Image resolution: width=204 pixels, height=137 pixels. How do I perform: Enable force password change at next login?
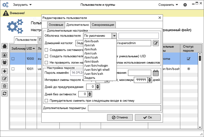coord(46,101)
